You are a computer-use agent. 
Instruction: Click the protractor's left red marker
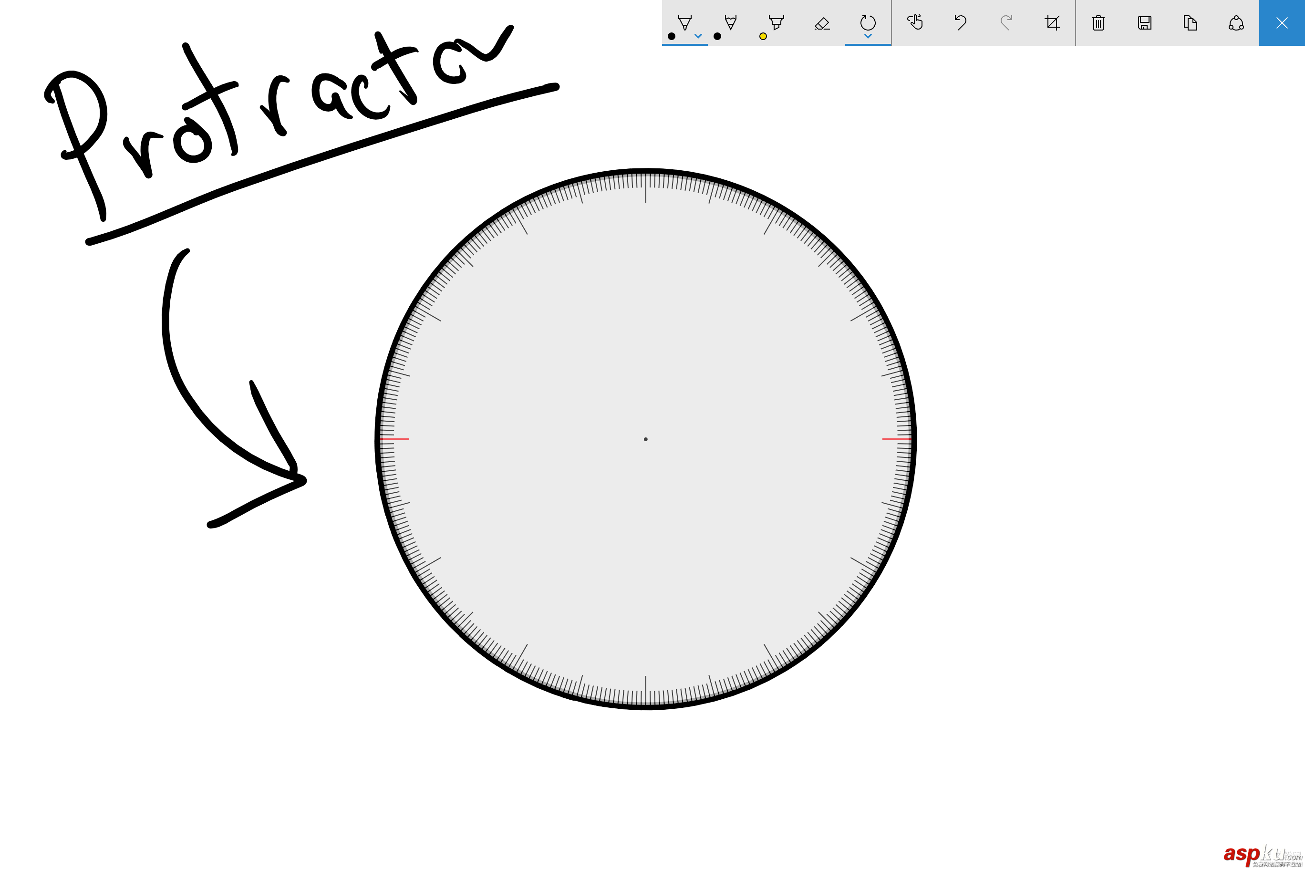394,439
